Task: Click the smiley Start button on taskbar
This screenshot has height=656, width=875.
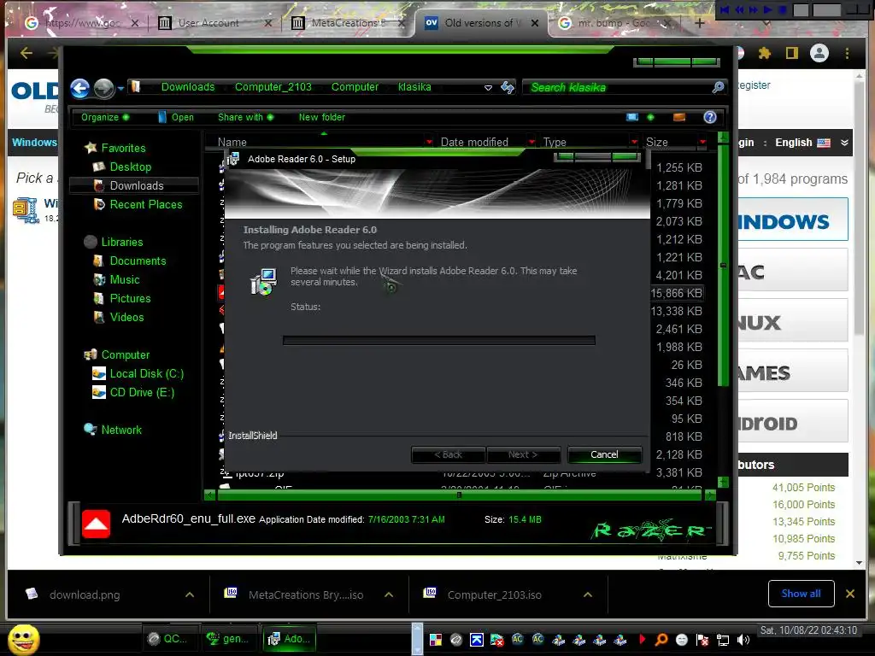Action: coord(23,639)
